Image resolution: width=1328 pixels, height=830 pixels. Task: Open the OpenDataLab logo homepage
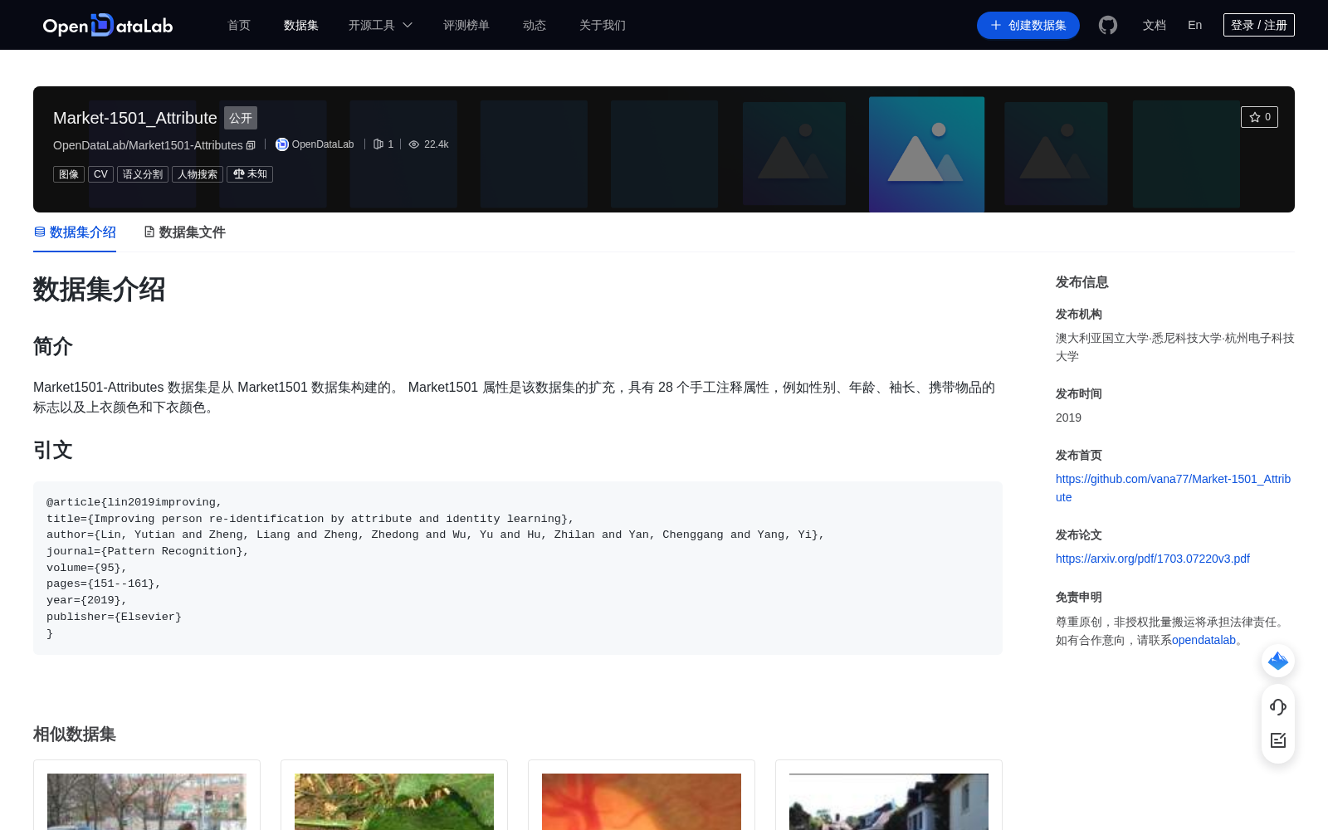click(x=107, y=25)
